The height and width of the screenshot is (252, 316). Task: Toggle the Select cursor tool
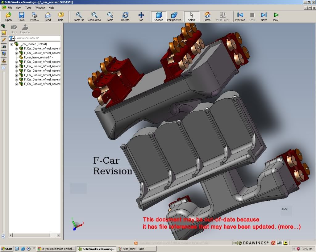192,17
